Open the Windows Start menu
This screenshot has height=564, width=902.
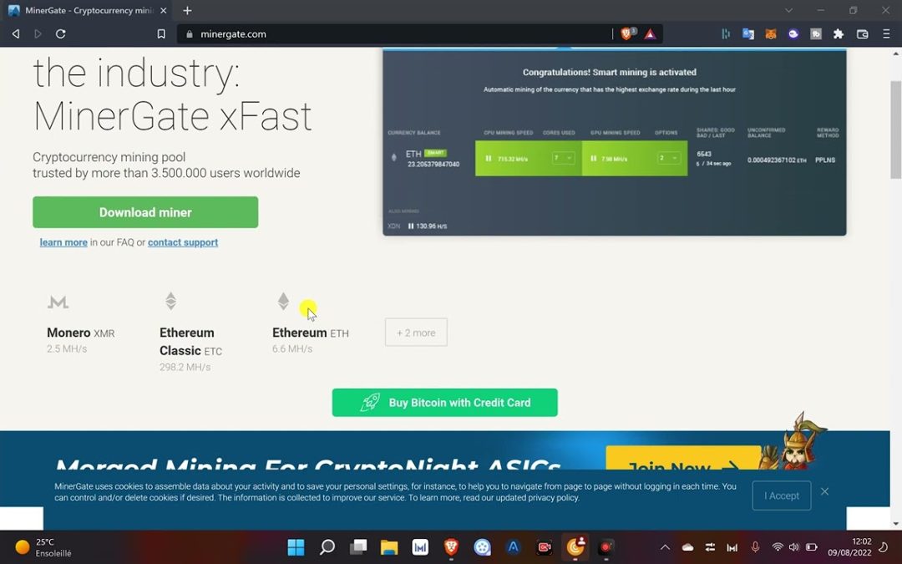point(296,546)
